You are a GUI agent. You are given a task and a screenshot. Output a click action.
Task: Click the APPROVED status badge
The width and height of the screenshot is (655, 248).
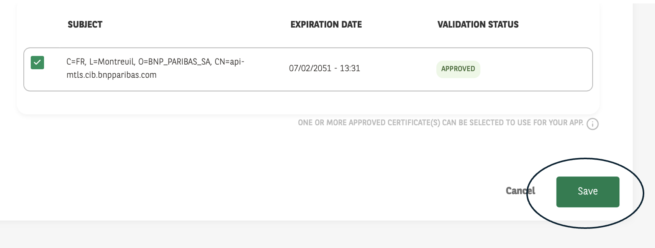tap(458, 69)
